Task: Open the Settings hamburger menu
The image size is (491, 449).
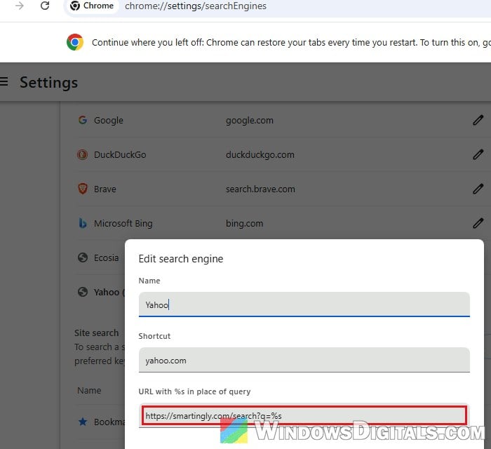Action: point(4,81)
